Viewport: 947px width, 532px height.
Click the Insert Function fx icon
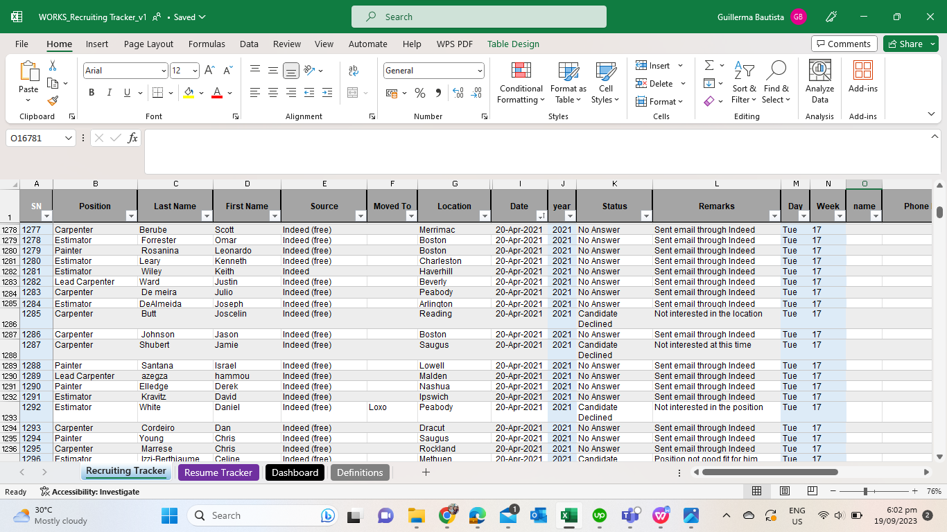(x=133, y=138)
